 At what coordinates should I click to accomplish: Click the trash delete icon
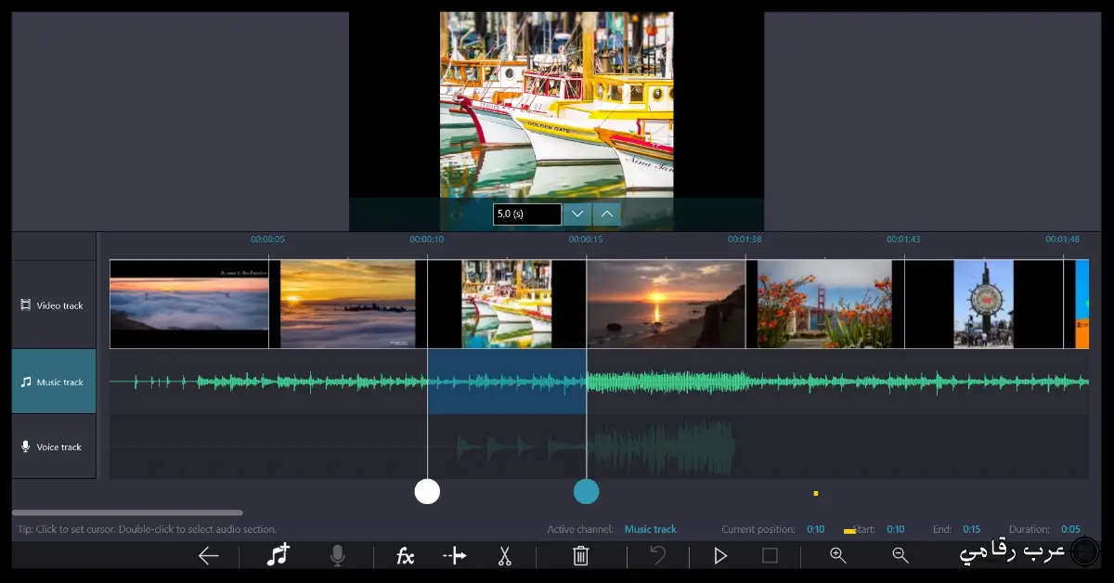pos(580,555)
